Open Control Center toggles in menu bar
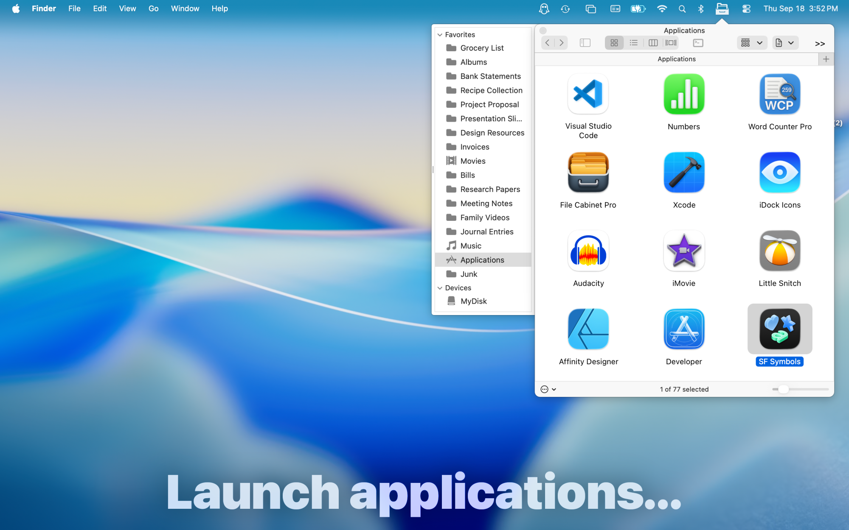Viewport: 849px width, 530px height. 746,8
